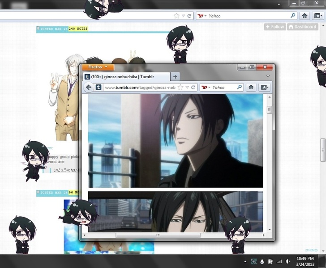
Task: Minimize the front Firefox window
Action: (242, 67)
